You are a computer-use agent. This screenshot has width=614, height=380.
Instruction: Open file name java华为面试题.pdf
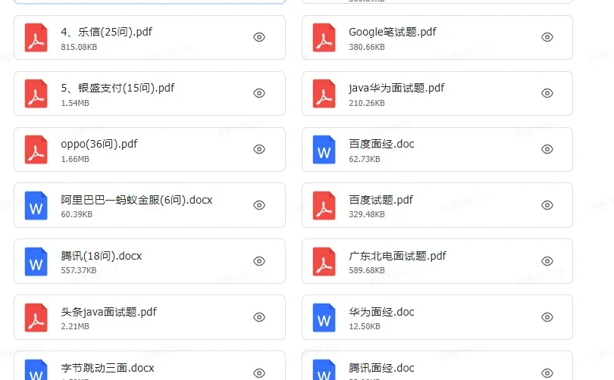(x=396, y=88)
